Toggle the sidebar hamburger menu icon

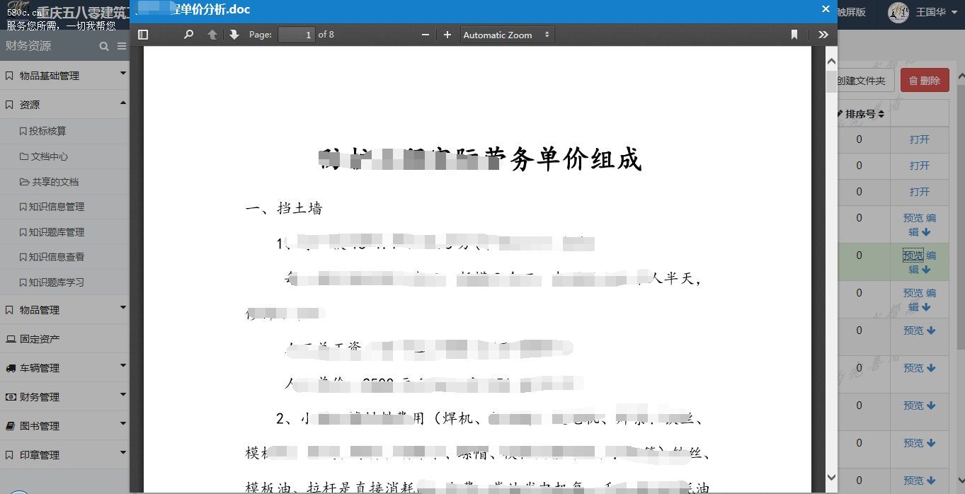point(122,47)
